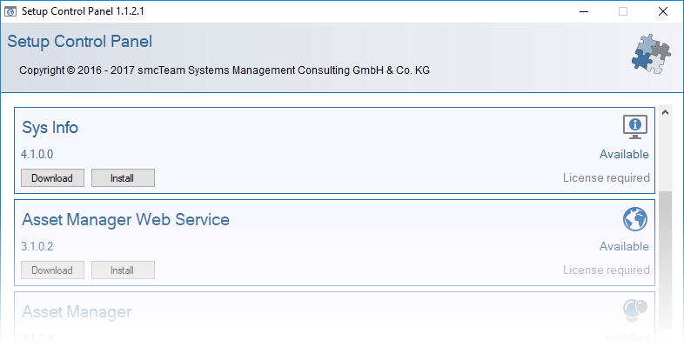Select the Sys Info title heading

pos(50,128)
